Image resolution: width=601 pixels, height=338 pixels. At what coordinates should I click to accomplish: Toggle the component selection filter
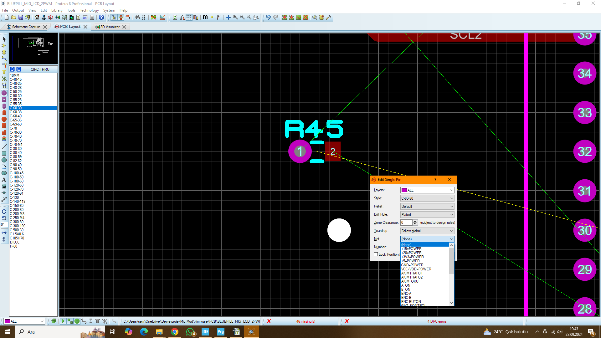[63, 321]
